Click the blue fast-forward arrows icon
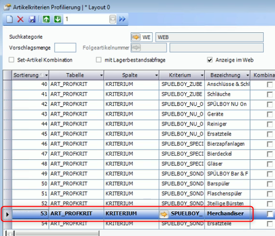The height and width of the screenshot is (236, 275). tap(122, 19)
